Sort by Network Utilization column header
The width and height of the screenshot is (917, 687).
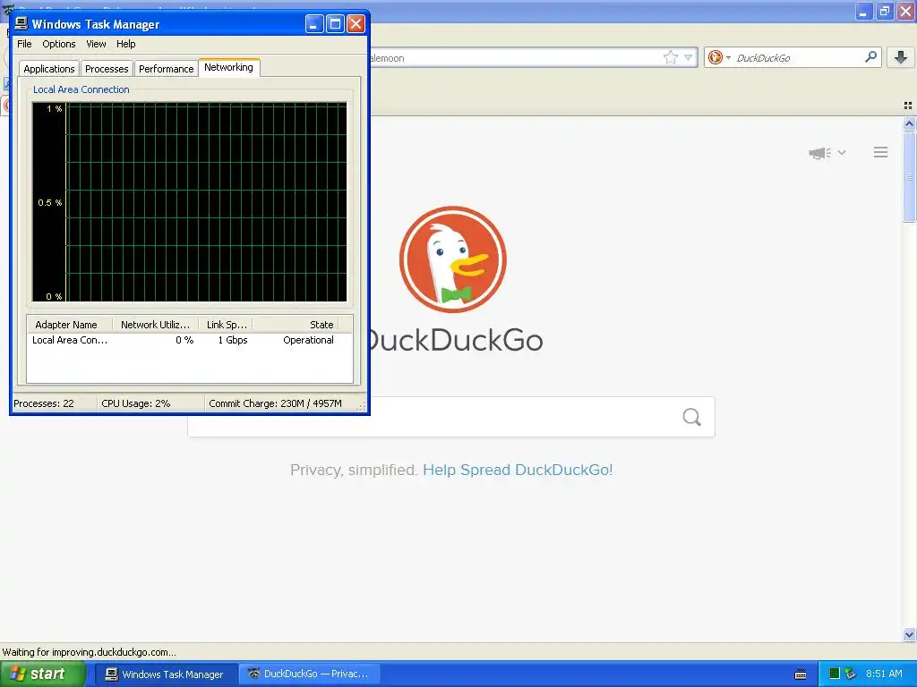click(155, 324)
